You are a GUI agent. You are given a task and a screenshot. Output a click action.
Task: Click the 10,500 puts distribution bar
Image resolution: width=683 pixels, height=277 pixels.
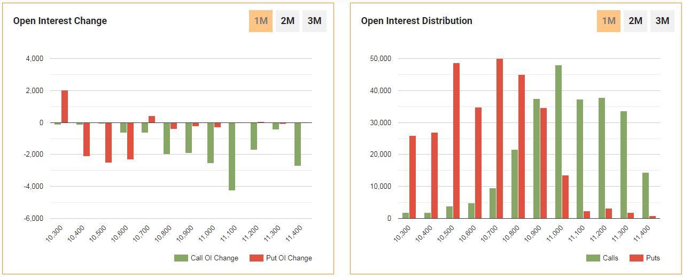[x=456, y=141]
